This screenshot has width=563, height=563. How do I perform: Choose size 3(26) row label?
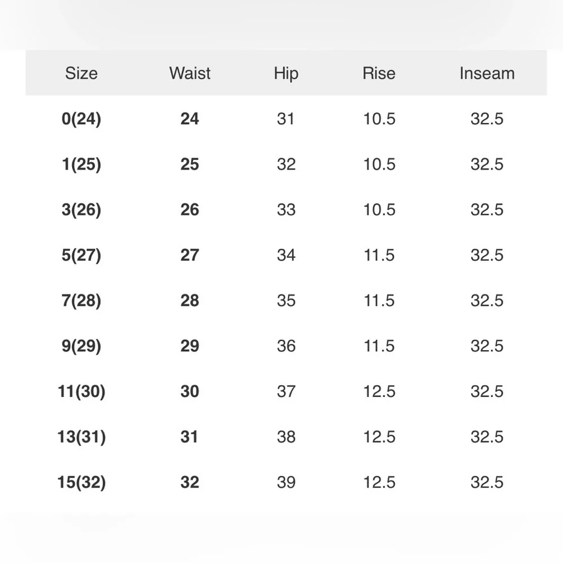[81, 210]
